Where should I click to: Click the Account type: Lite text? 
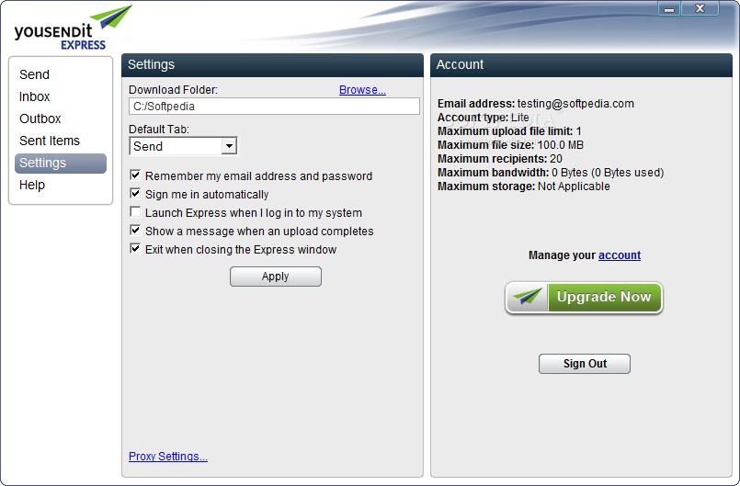(x=484, y=118)
